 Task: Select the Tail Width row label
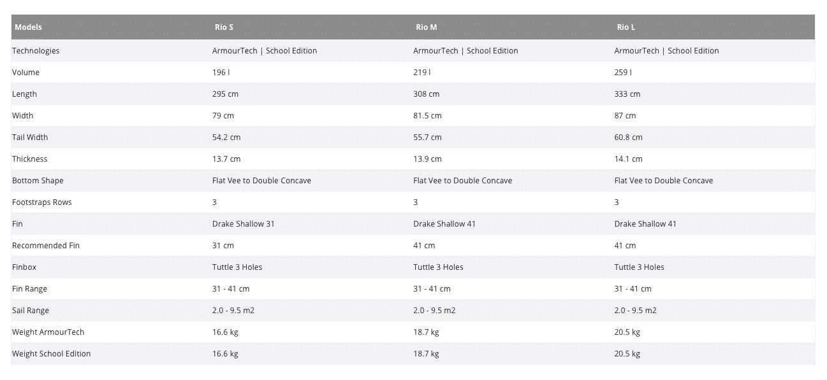(x=30, y=137)
